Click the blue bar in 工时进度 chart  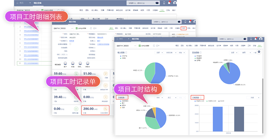click(218, 119)
